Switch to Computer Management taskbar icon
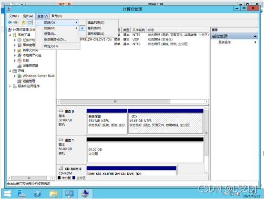This screenshot has height=199, width=264. pos(85,193)
